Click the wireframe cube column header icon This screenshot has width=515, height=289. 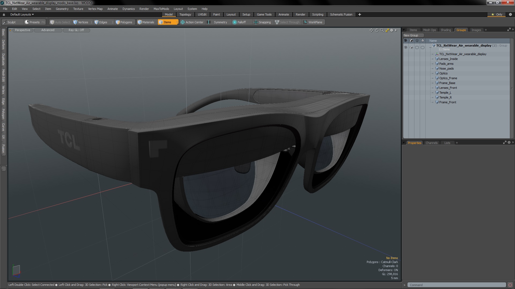pyautogui.click(x=417, y=41)
